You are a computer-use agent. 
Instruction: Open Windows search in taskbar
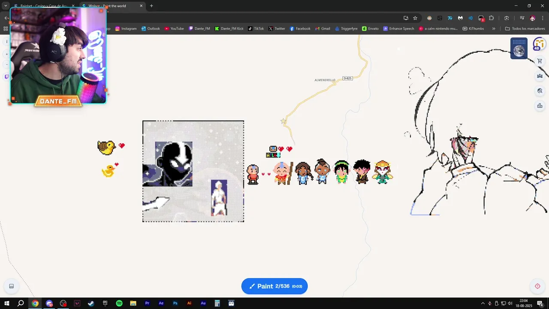(21, 303)
